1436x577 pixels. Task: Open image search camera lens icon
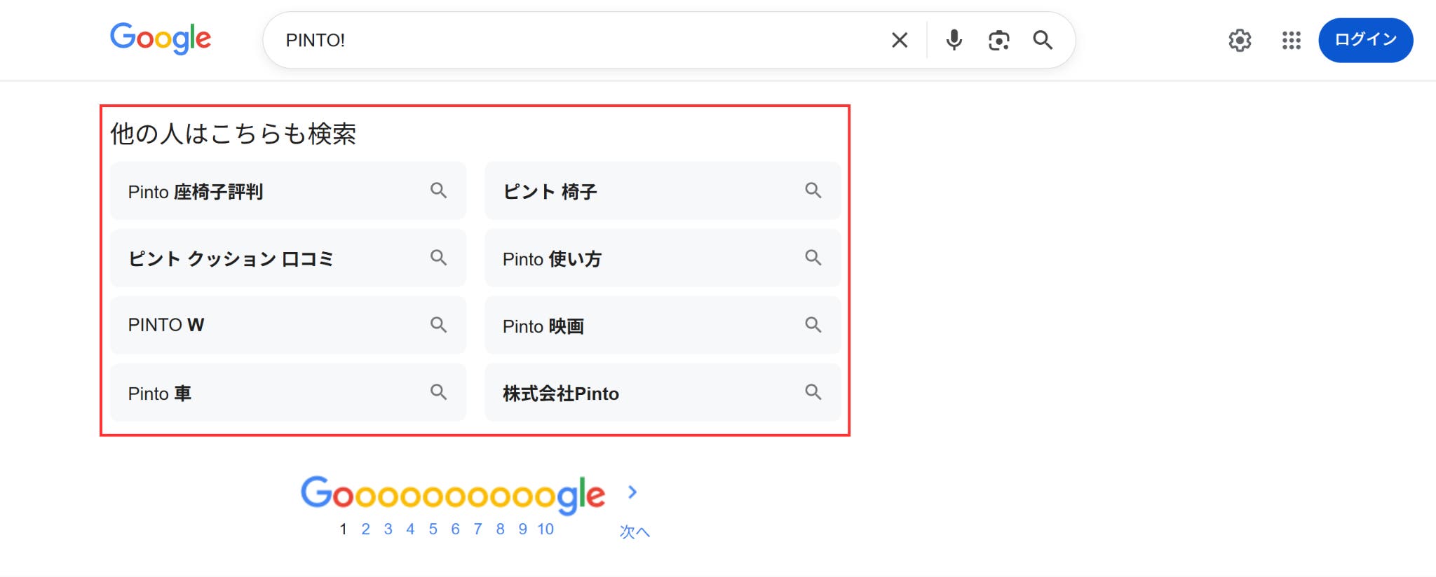click(998, 40)
